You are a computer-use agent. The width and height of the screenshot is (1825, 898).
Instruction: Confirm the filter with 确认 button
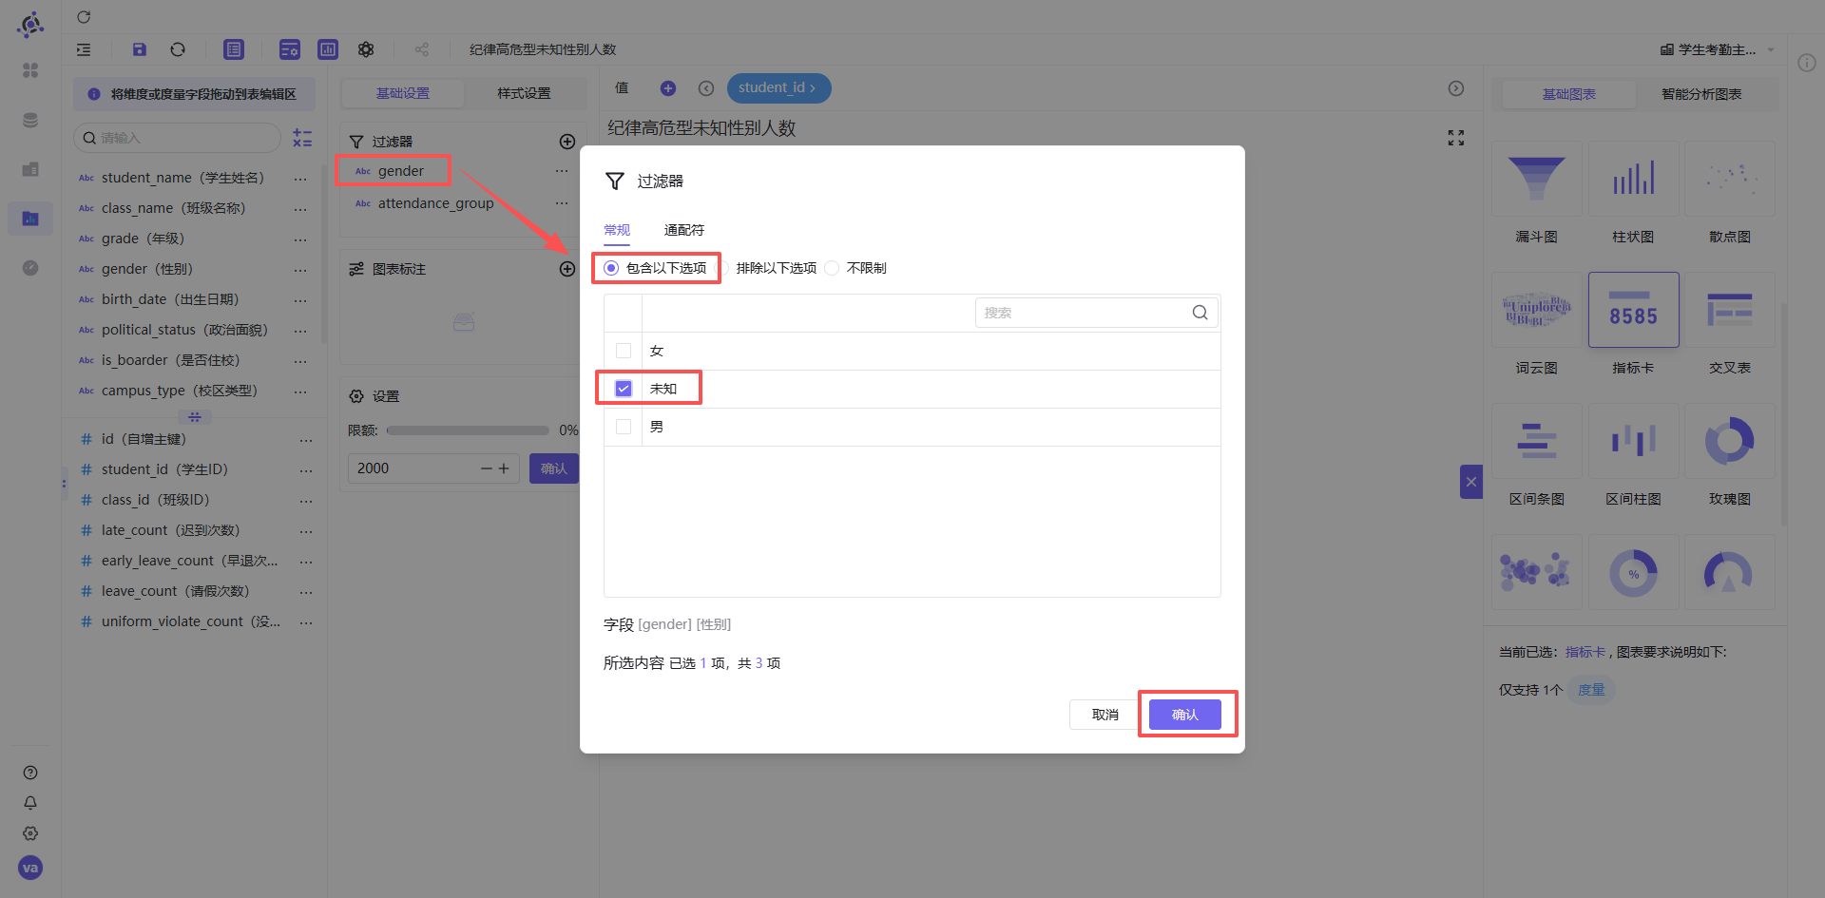click(1184, 715)
